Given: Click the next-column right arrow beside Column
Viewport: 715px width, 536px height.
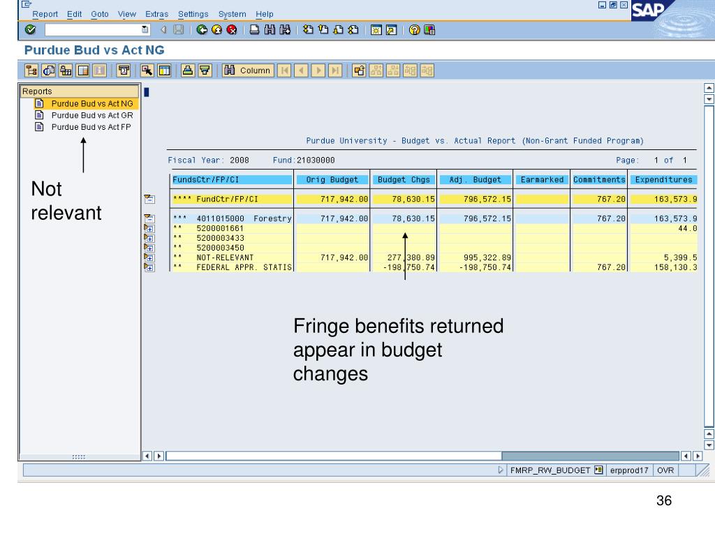Looking at the screenshot, I should coord(318,70).
